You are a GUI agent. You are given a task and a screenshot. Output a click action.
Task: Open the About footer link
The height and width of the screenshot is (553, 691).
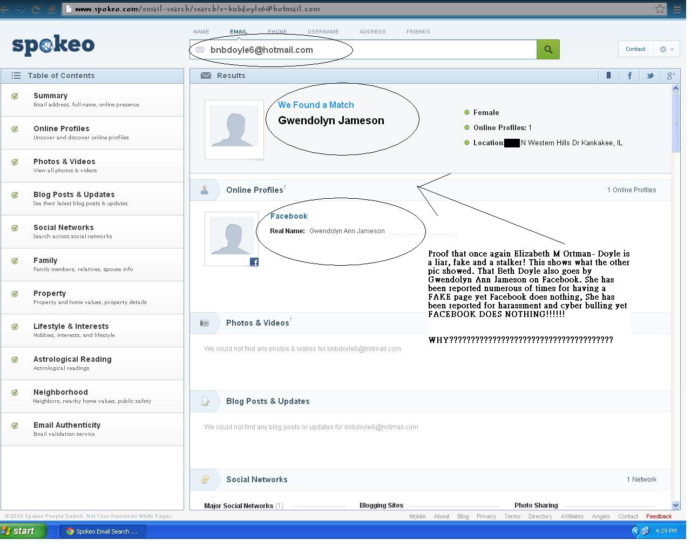442,516
